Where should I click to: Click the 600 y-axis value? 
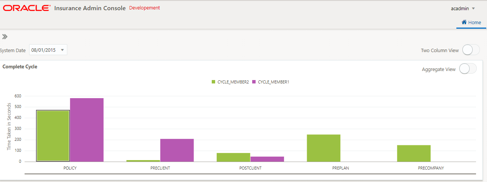18,96
